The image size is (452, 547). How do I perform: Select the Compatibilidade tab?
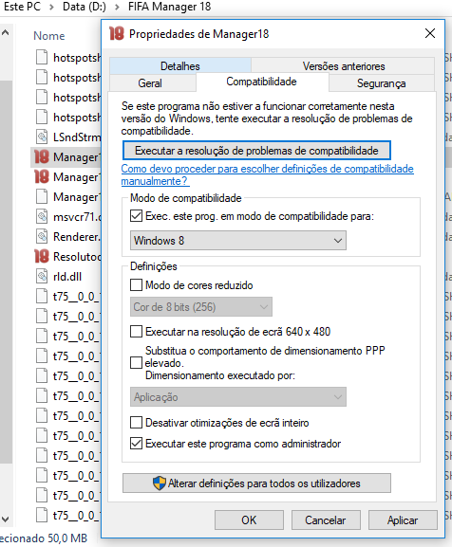tap(262, 82)
